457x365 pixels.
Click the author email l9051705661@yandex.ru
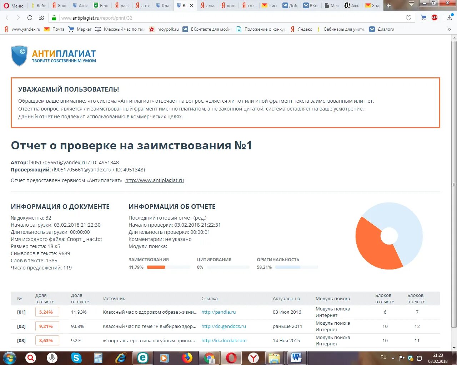click(58, 163)
